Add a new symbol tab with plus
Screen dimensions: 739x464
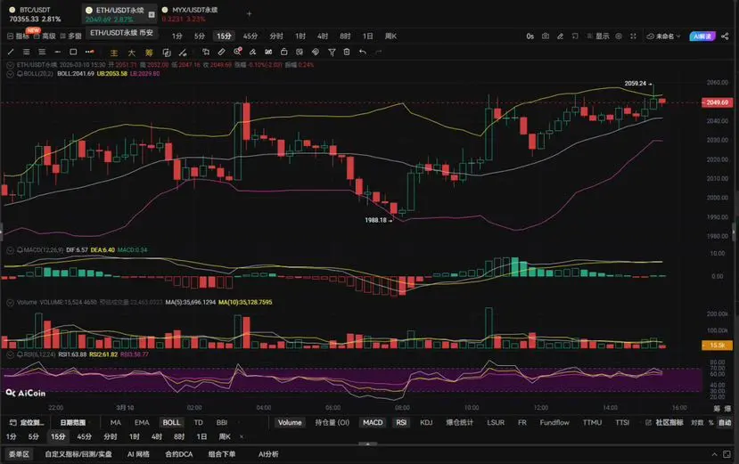coord(250,13)
